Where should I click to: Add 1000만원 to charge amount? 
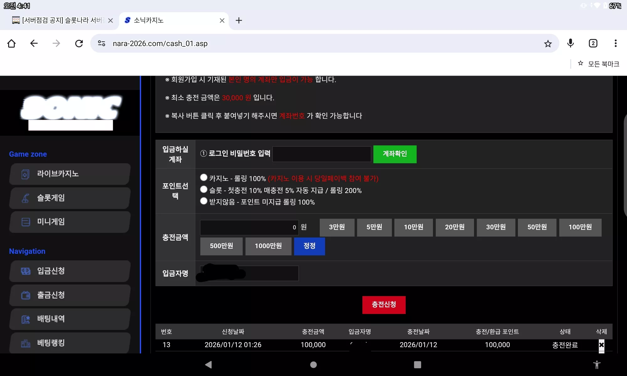tap(268, 246)
